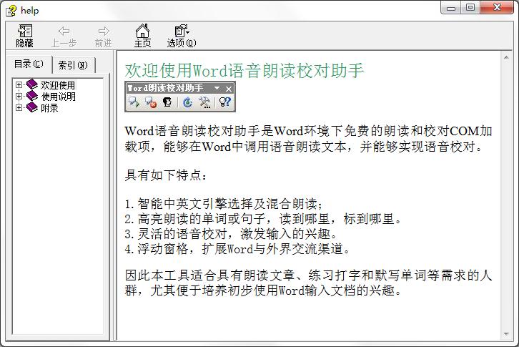The height and width of the screenshot is (347, 519).
Task: Click the purple book icon beside 使用说明
Action: (32, 96)
